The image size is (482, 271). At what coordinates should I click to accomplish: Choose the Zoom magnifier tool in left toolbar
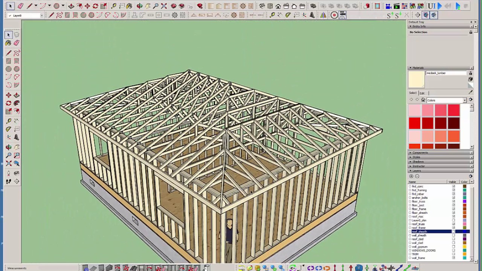(8, 155)
